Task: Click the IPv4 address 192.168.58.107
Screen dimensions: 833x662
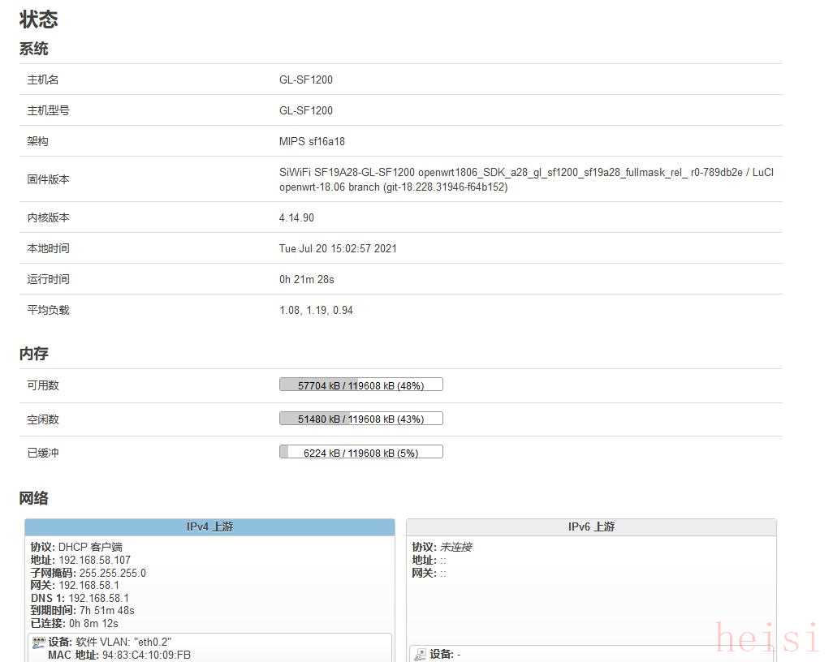Action: (94, 560)
